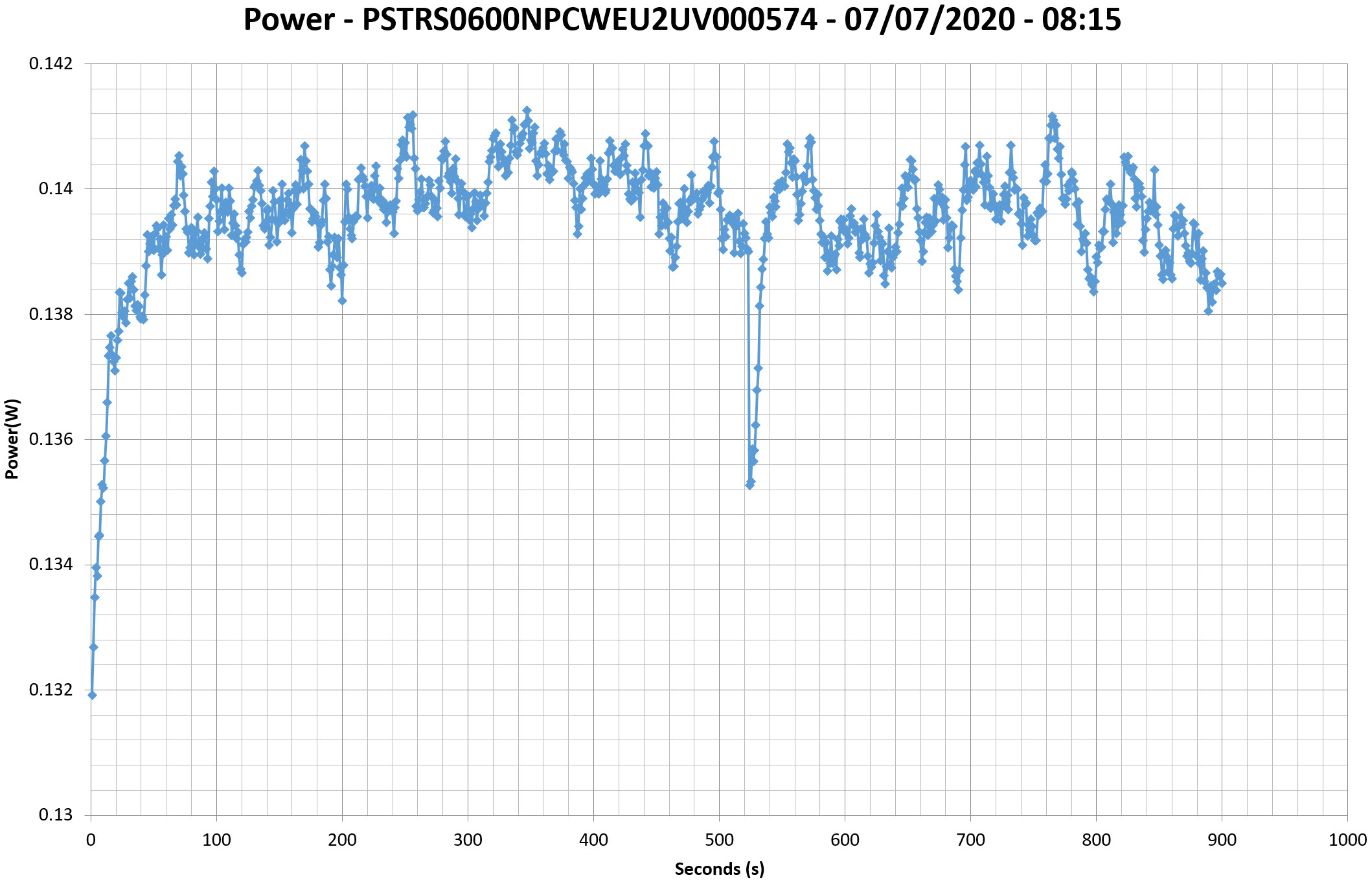Click the Seconds (s) horizontal axis title
Screen dimensions: 1370x882
pos(719,869)
